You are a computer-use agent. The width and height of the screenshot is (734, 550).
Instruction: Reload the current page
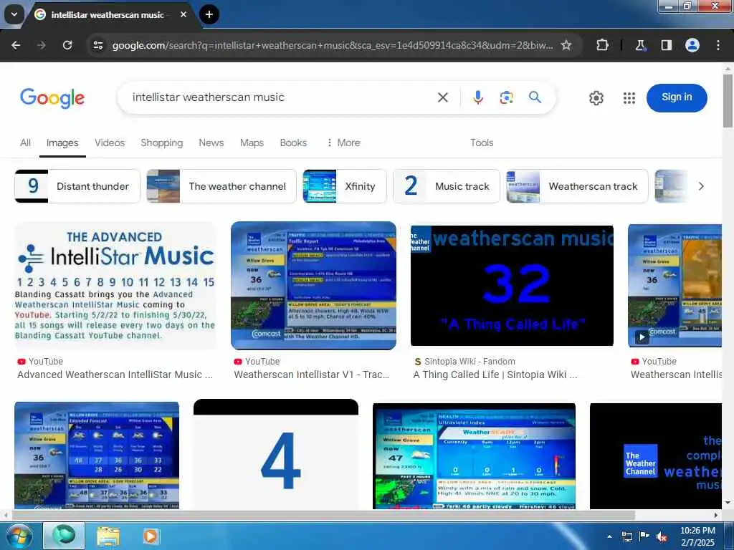pyautogui.click(x=67, y=45)
